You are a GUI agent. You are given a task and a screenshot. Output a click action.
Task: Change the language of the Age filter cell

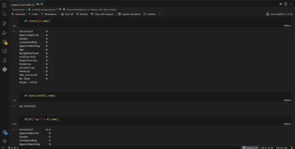(287, 124)
